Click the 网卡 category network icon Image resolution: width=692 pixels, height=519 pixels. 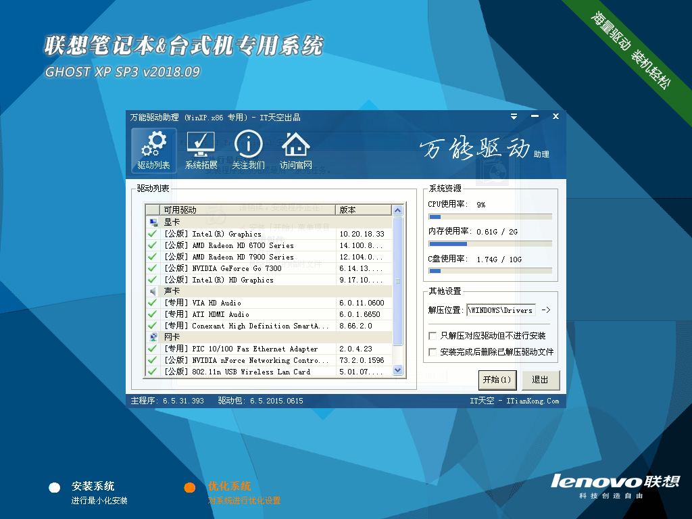(153, 337)
